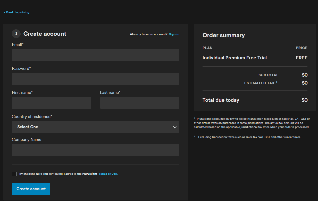318x201 pixels.
Task: Click the chevron on Country dropdown
Action: point(175,127)
